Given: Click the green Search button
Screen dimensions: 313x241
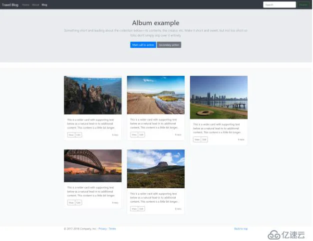Looking at the screenshot, I should [x=304, y=4].
